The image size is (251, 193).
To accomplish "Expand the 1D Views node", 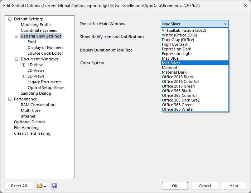I will pos(23,65).
